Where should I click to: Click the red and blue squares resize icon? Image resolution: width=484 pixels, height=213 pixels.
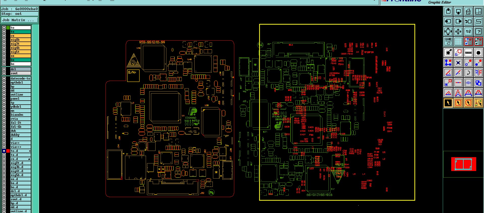458,53
